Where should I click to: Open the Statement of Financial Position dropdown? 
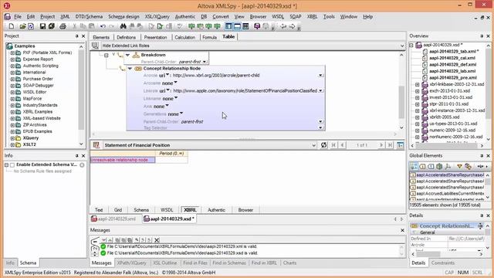click(313, 145)
